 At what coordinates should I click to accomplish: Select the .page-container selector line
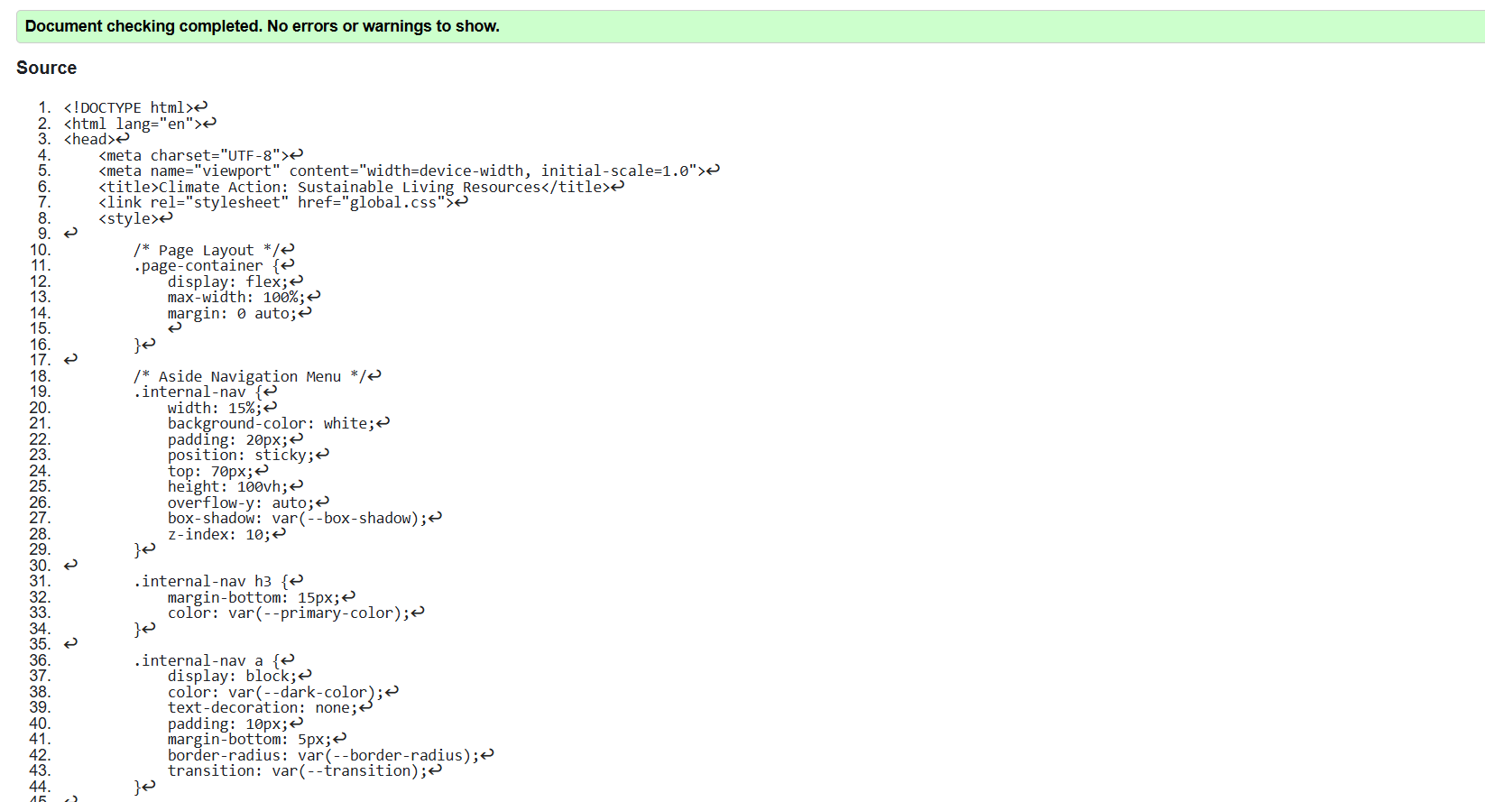[x=214, y=265]
